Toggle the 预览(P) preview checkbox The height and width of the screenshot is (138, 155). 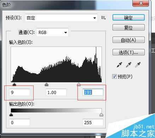pos(114,77)
